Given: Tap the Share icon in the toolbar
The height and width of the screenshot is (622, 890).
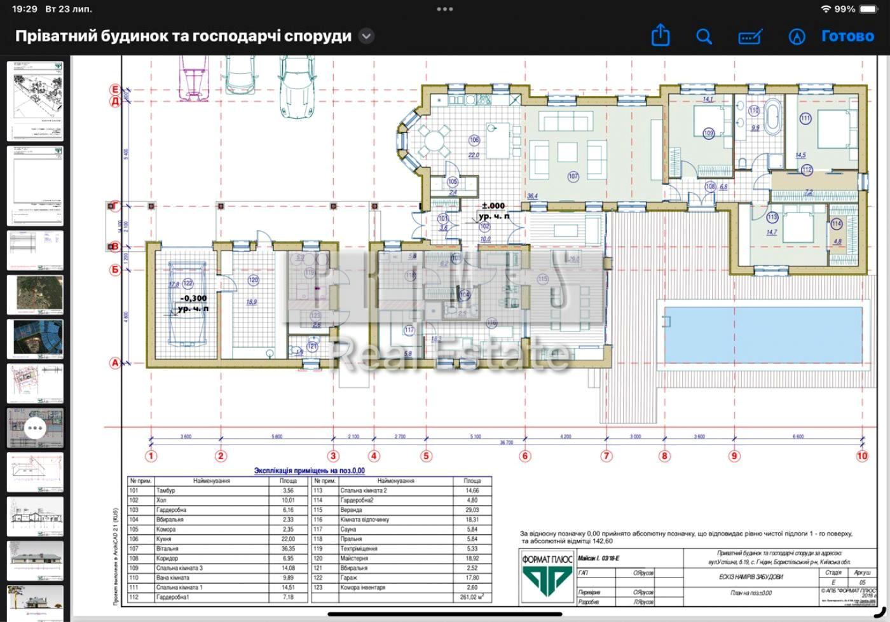Looking at the screenshot, I should tap(661, 36).
